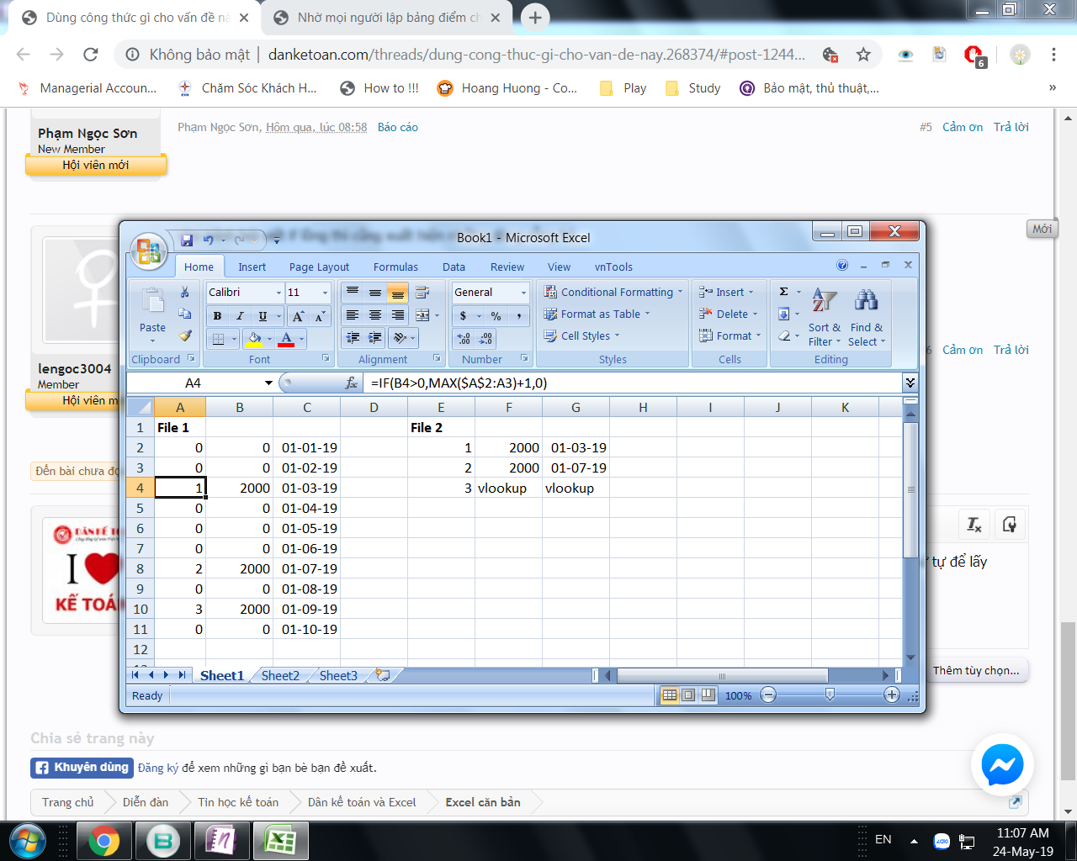Open Excel from the Windows taskbar
1077x861 pixels.
click(280, 840)
